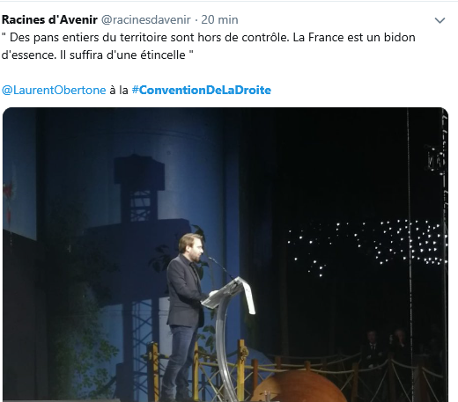
Task: Click the line 'd'essence. Il suffira d'une étincelle'
Action: (98, 55)
